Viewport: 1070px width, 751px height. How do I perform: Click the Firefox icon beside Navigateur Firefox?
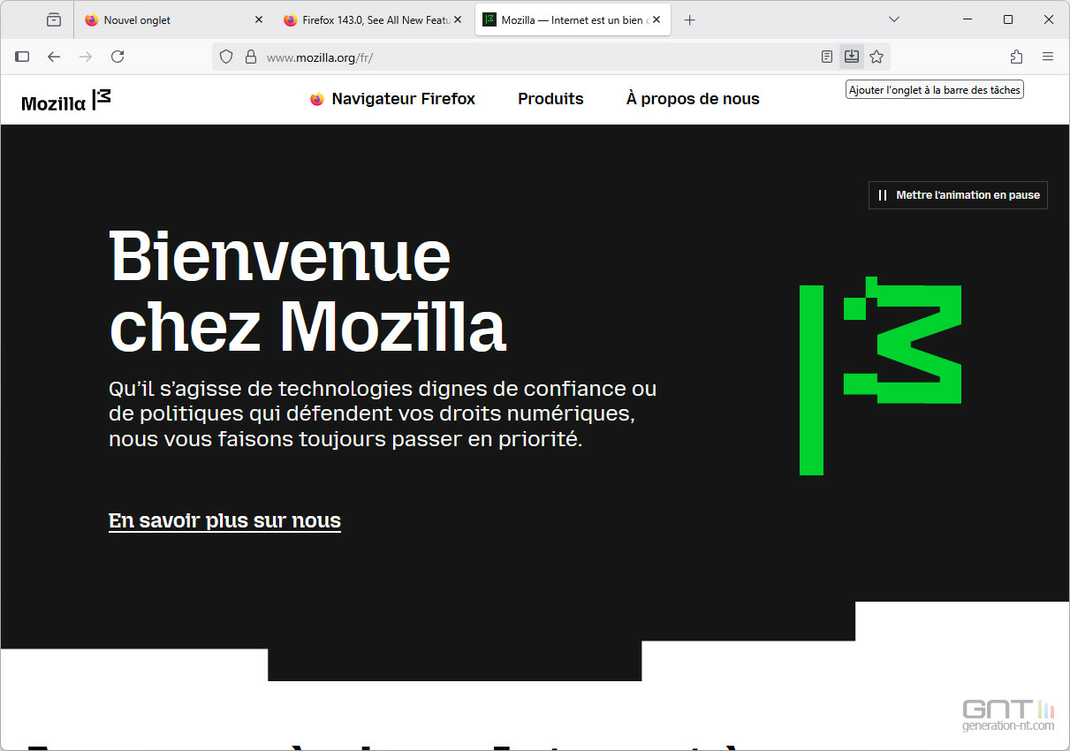click(x=317, y=99)
